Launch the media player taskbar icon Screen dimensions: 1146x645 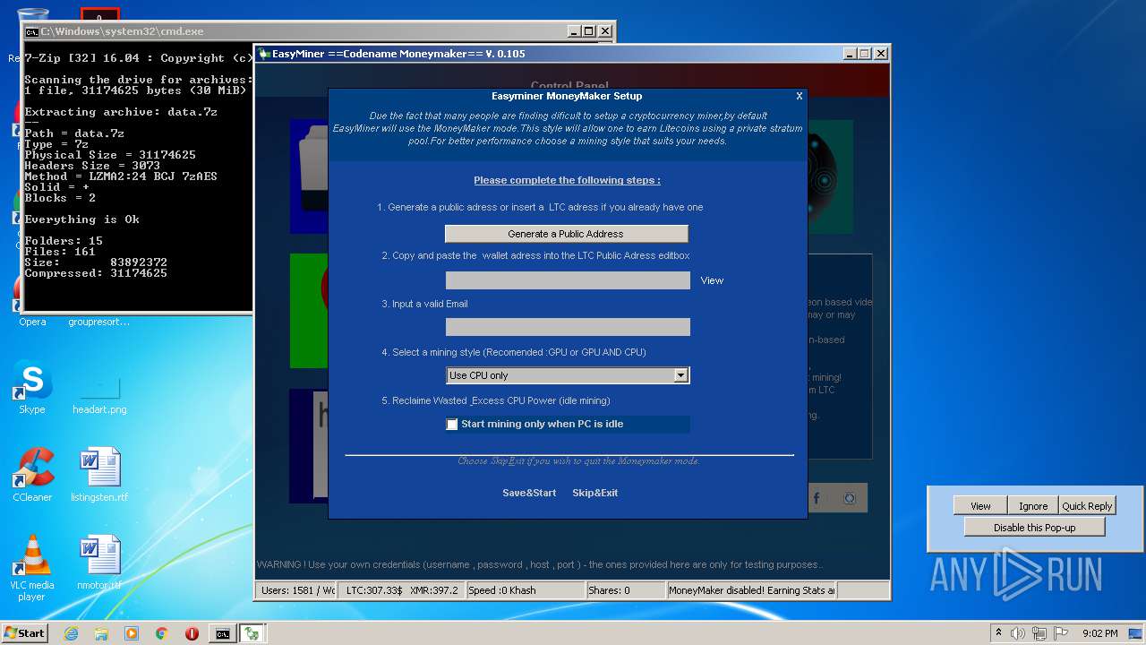(132, 633)
